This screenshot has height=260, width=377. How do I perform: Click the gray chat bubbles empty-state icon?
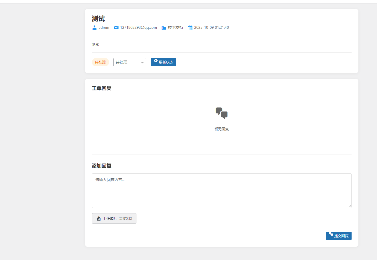[x=221, y=113]
